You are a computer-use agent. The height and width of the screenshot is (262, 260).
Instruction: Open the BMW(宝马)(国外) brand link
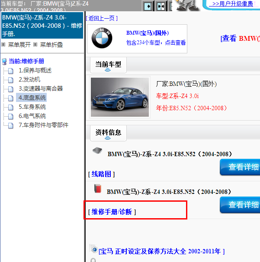pos(148,33)
